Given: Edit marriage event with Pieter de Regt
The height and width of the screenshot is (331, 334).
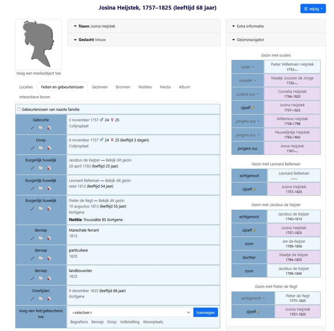Looking at the screenshot, I should pos(32,209).
